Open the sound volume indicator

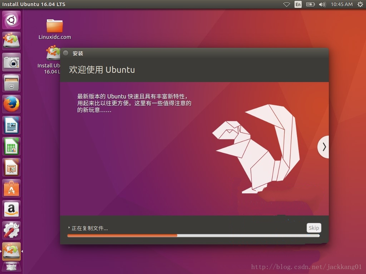322,4
